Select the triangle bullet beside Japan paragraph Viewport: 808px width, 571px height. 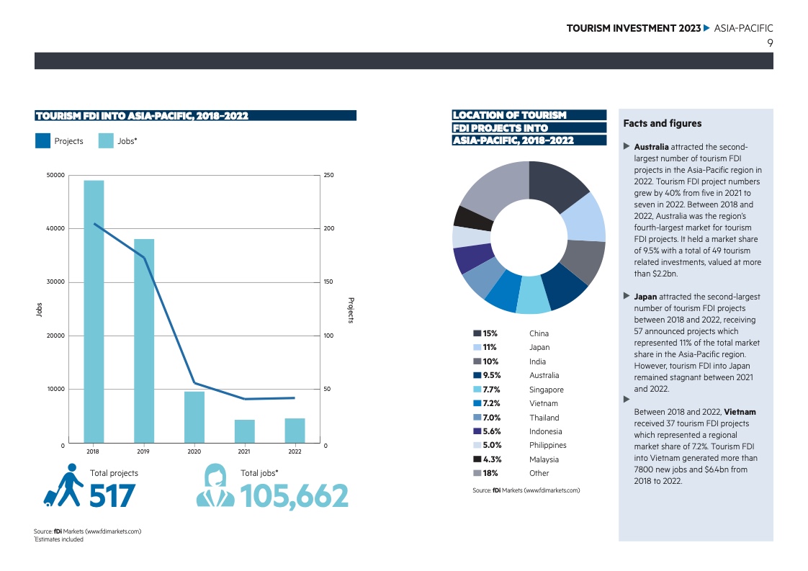[626, 296]
